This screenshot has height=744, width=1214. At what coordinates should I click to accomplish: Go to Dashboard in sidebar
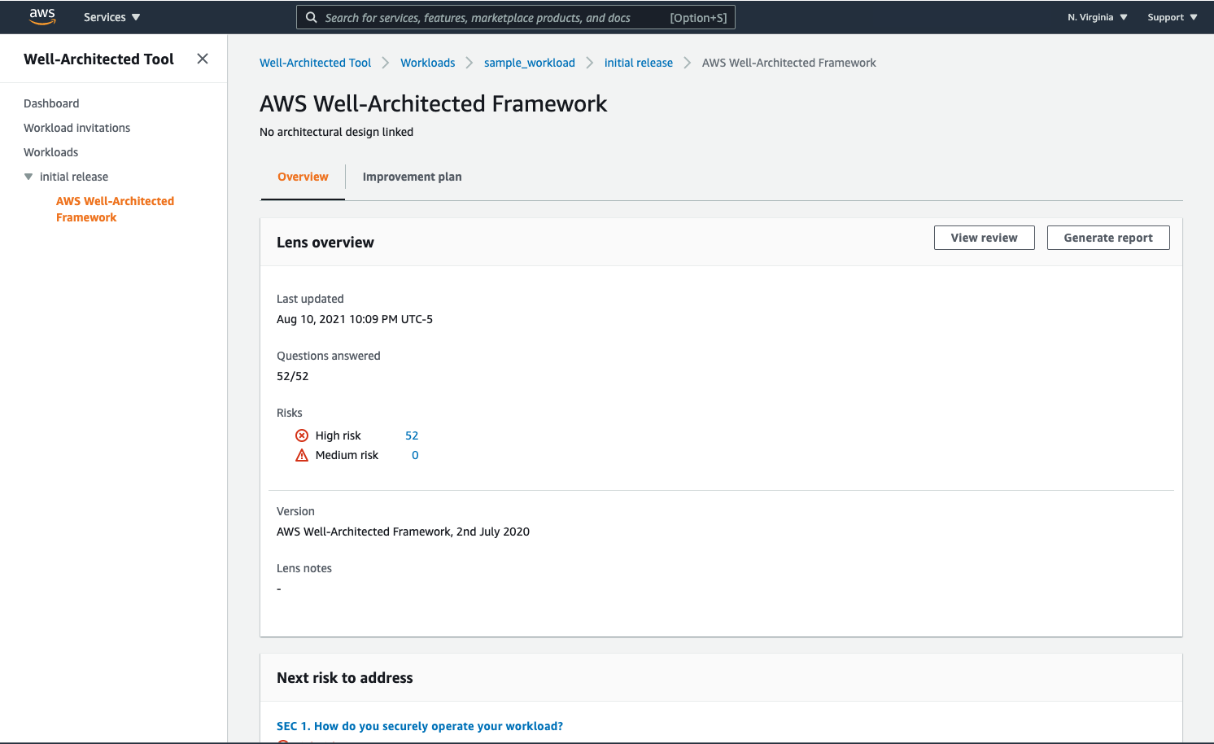pos(51,103)
